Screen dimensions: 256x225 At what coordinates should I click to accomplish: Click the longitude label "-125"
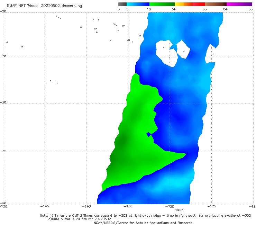pos(212,206)
